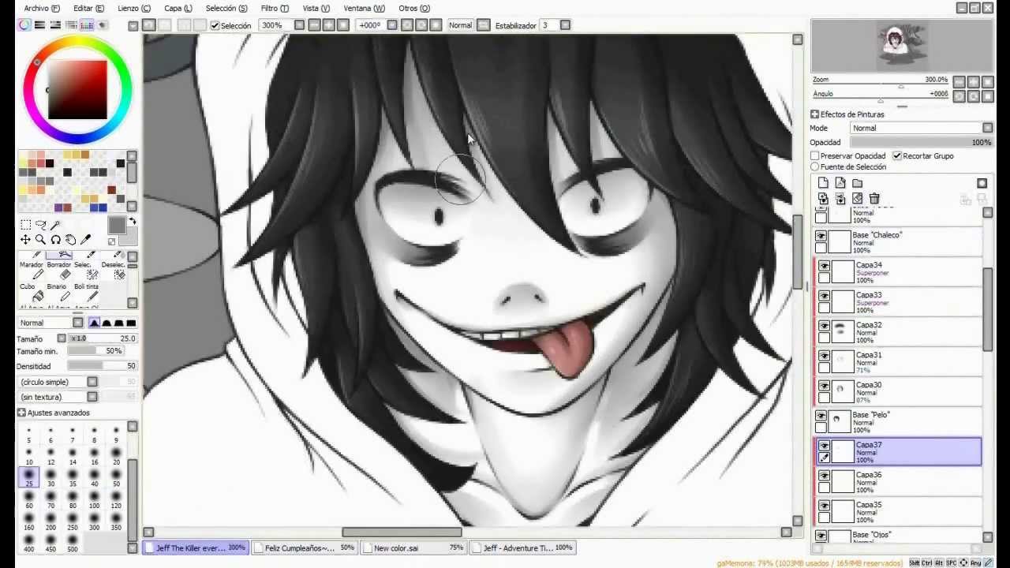Open the brush blending Normal dropdown
The image size is (1010, 568).
(50, 323)
